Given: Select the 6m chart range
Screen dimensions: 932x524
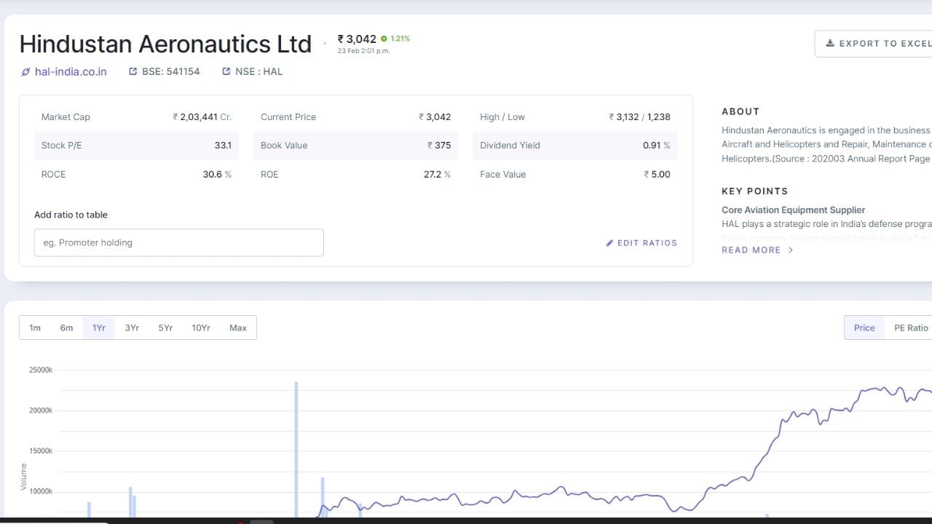Looking at the screenshot, I should click(x=66, y=327).
